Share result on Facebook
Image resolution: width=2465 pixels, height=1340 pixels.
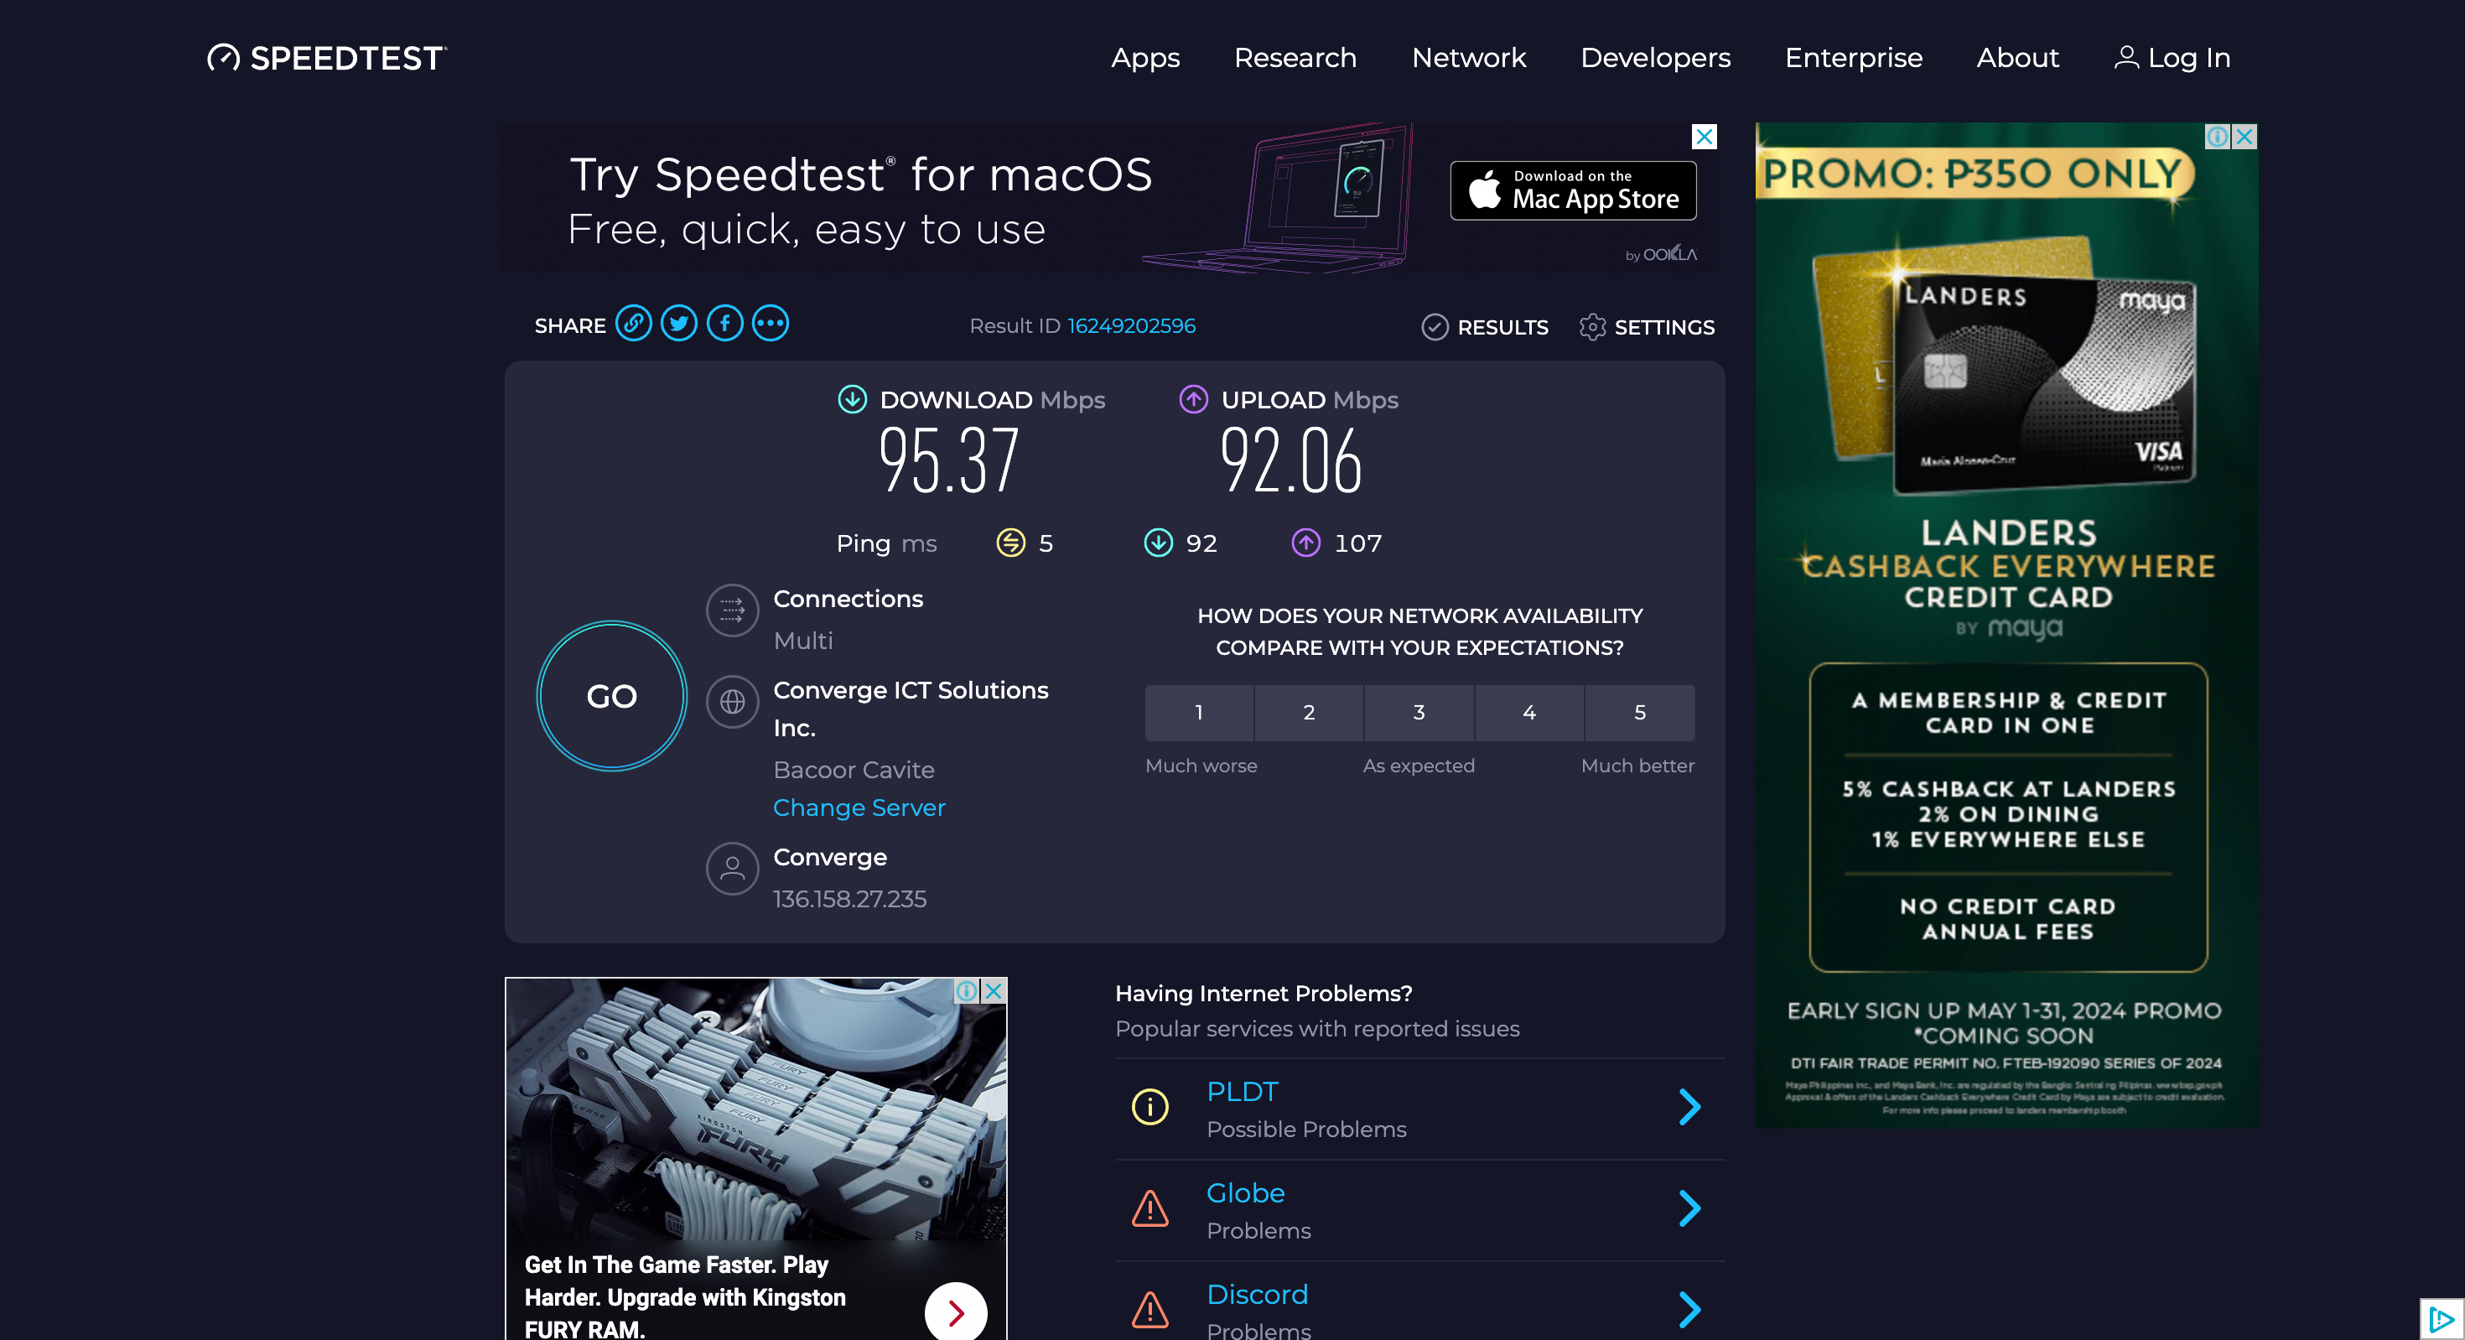[x=725, y=324]
